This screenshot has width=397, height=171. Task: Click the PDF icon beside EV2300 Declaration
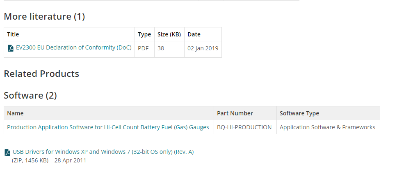[11, 48]
